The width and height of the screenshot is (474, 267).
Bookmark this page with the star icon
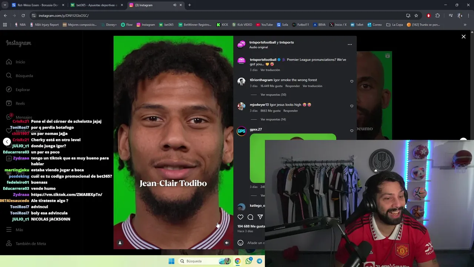point(416,16)
